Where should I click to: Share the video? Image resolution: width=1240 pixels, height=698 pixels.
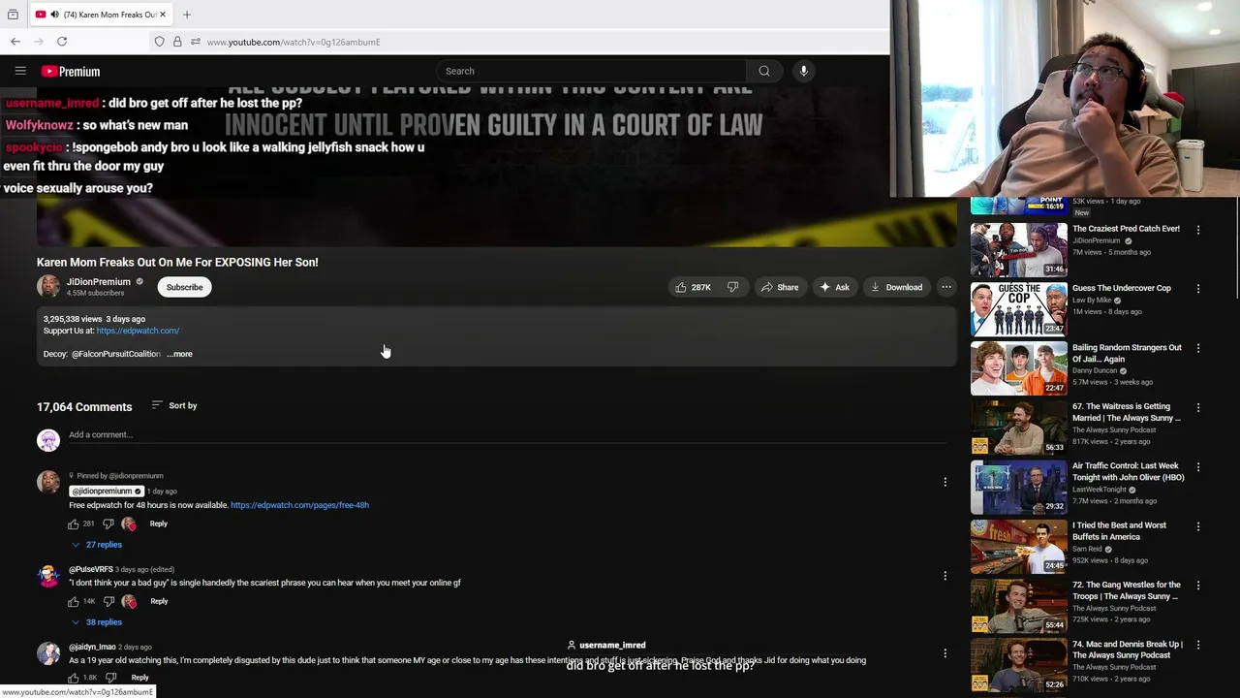[x=780, y=287]
